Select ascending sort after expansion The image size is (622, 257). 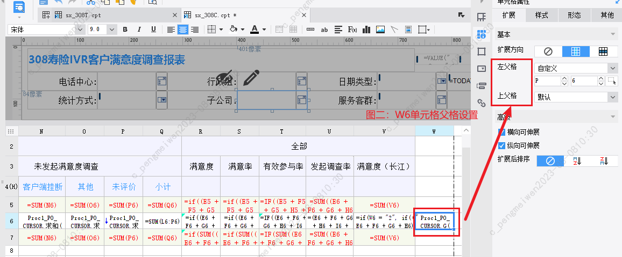tap(576, 161)
